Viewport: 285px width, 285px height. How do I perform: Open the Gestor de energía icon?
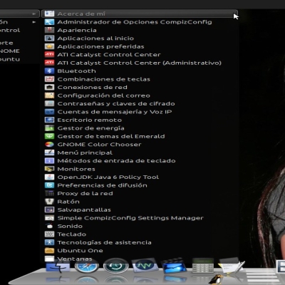point(49,128)
